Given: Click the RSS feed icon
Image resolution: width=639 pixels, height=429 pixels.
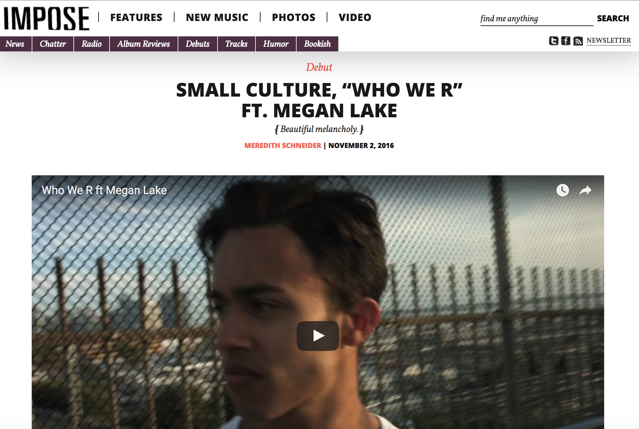Looking at the screenshot, I should click(x=578, y=41).
